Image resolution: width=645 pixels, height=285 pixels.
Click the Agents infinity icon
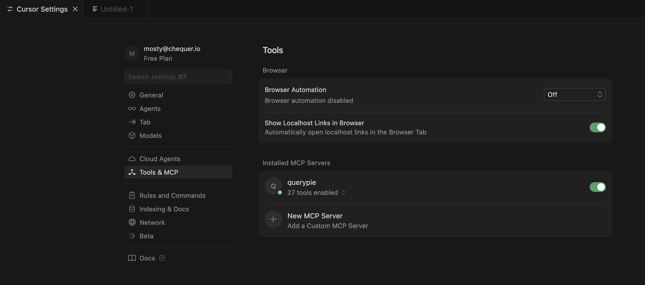[132, 108]
